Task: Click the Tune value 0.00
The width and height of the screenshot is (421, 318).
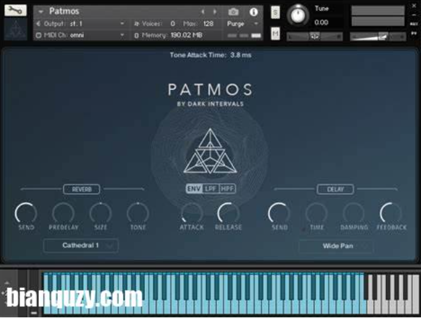Action: click(x=322, y=22)
